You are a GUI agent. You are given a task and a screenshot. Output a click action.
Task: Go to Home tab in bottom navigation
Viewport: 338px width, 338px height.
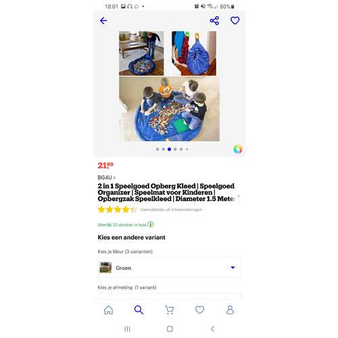coord(108,310)
